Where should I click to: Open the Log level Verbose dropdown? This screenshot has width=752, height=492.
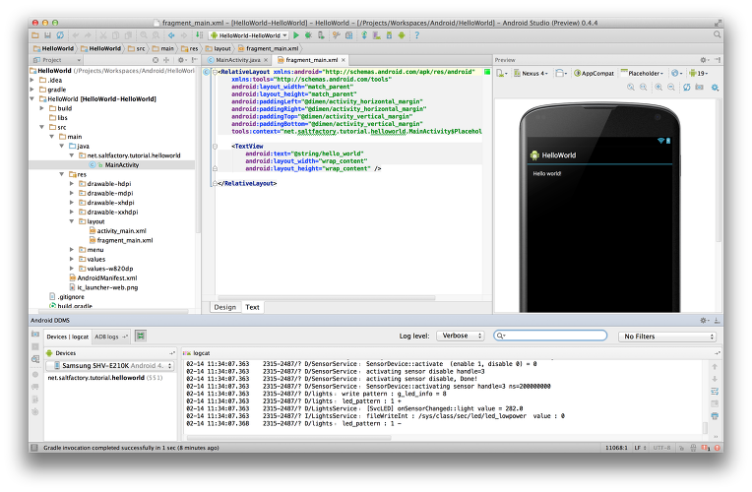[x=460, y=336]
